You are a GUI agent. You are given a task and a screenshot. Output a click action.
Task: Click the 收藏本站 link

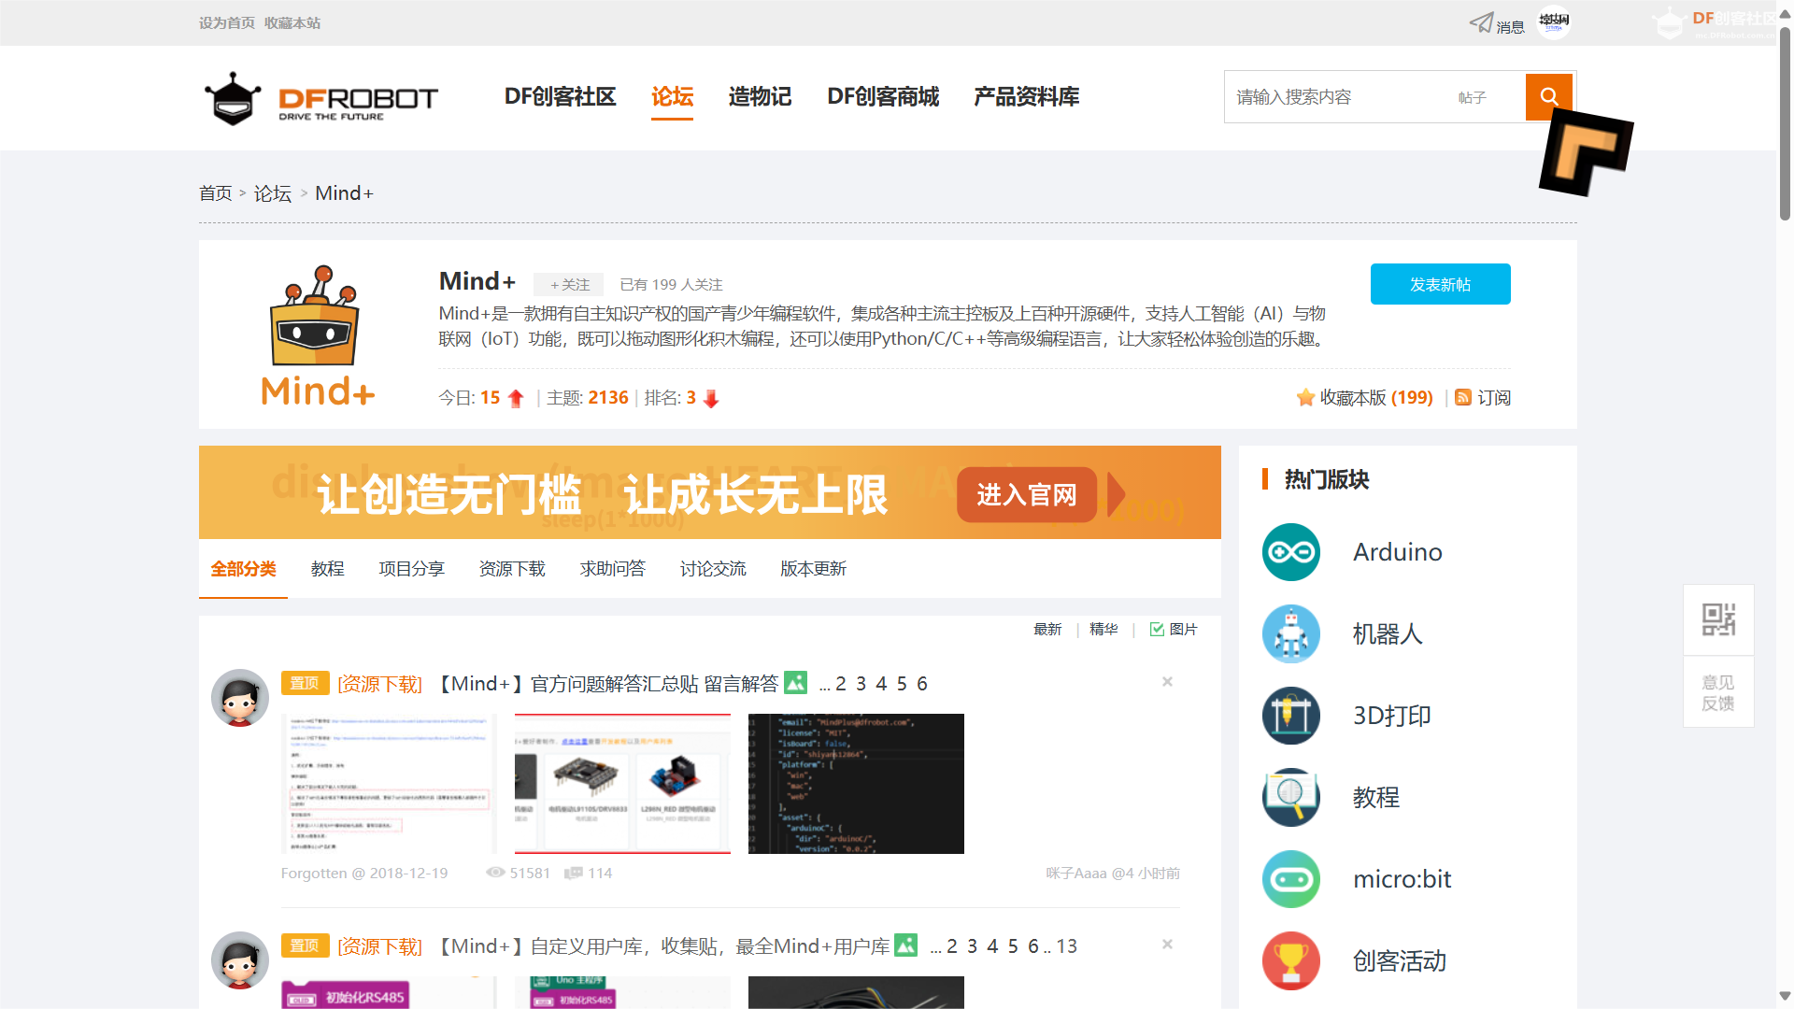(x=292, y=22)
